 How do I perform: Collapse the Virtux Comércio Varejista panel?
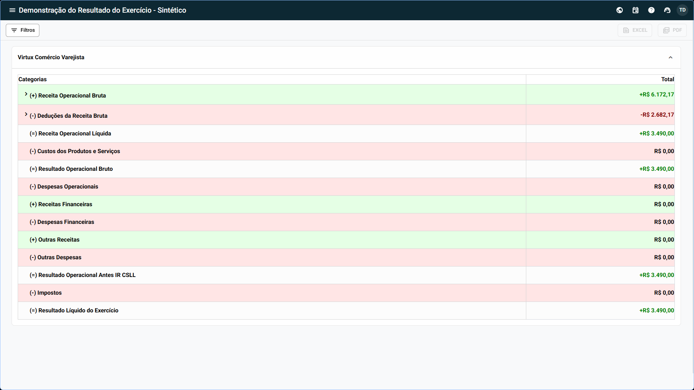coord(671,57)
